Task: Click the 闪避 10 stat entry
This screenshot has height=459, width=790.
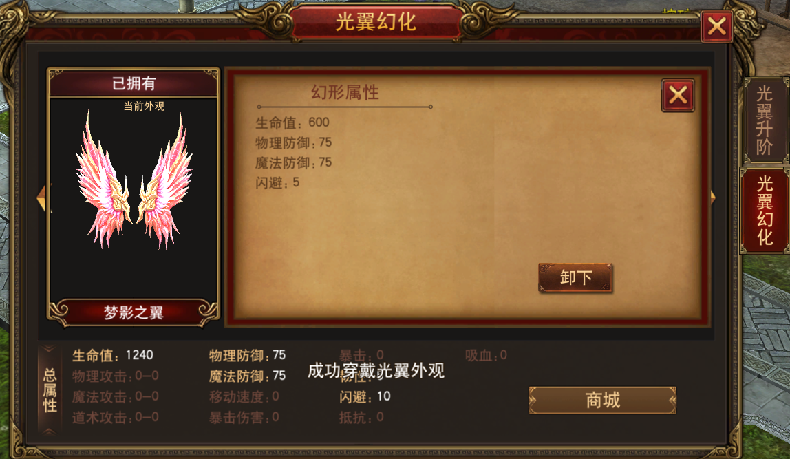Action: 365,396
